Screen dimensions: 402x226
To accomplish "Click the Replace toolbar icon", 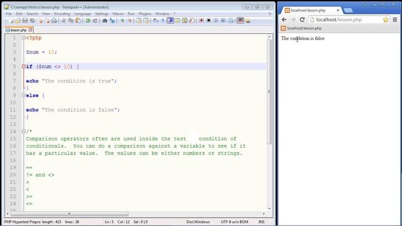I will coord(112,21).
